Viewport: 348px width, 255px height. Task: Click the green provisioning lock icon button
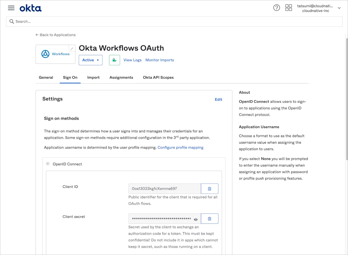[x=114, y=60]
